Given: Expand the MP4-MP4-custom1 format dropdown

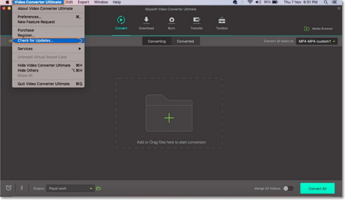Looking at the screenshot, I should tap(317, 41).
